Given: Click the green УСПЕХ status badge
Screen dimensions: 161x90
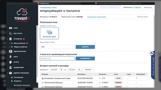Looking at the screenshot, I should (118, 78).
